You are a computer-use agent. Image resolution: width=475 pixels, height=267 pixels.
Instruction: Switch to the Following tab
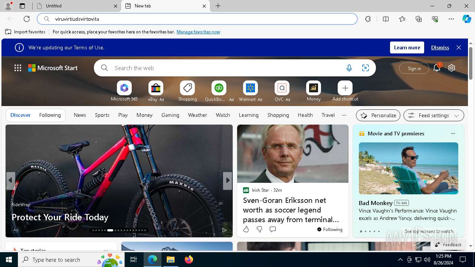50,115
